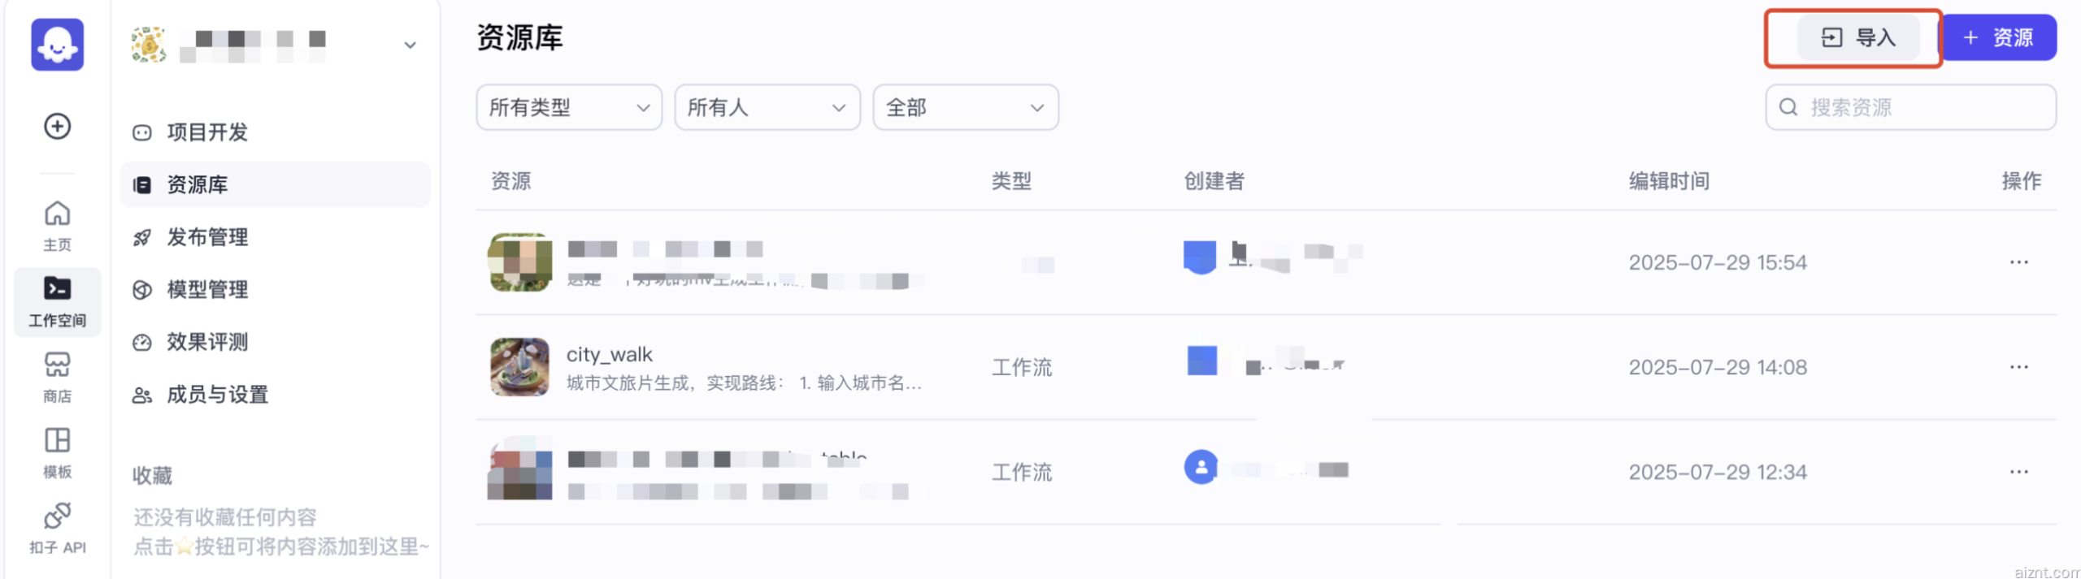Click the 搜索资源 search field
2081x579 pixels.
(1910, 106)
